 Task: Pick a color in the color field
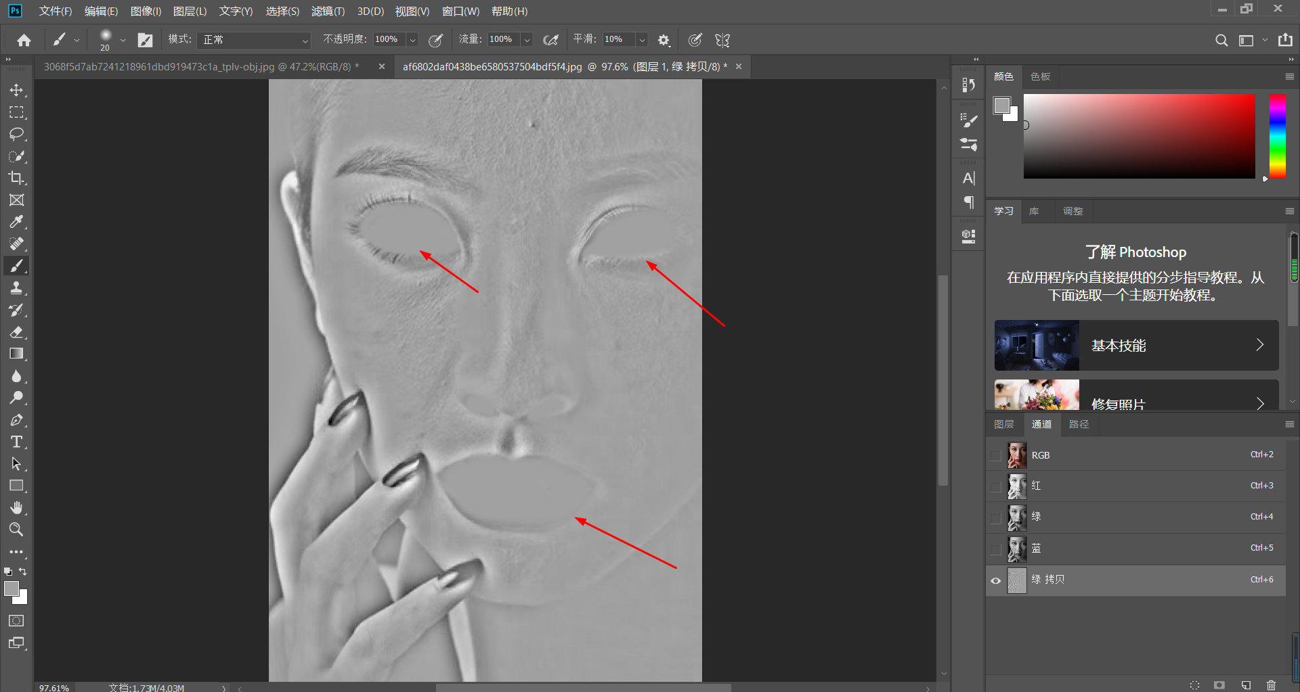(1139, 137)
